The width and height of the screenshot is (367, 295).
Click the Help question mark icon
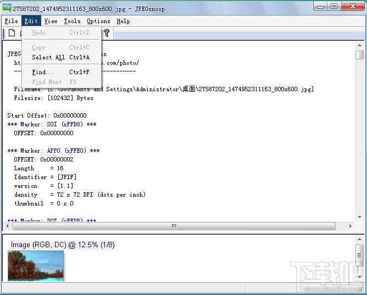click(107, 33)
